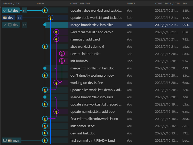Click the merge dot for 'merge : fix conflict in task.doc'

(x=45, y=68)
